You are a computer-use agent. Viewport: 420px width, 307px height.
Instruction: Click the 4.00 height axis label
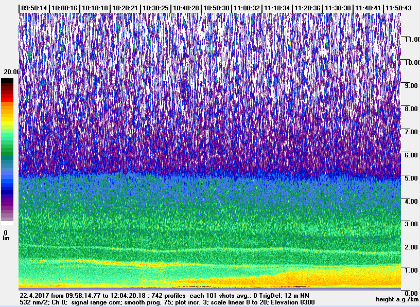coord(410,201)
